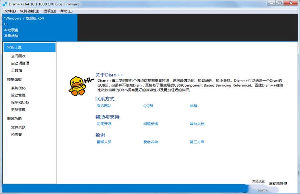Open 驱动管理 in the sidebar
The height and width of the screenshot is (194, 300).
(x=18, y=95)
